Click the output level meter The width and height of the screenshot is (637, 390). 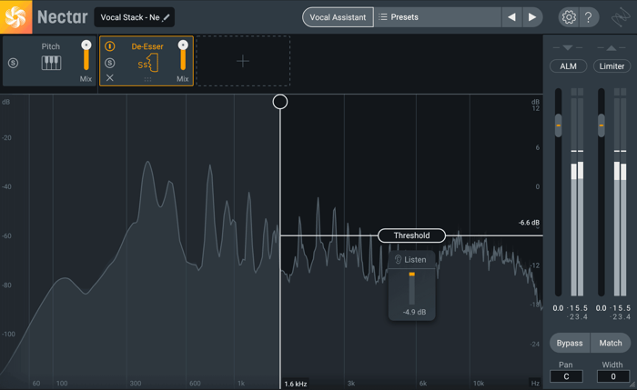click(x=620, y=192)
